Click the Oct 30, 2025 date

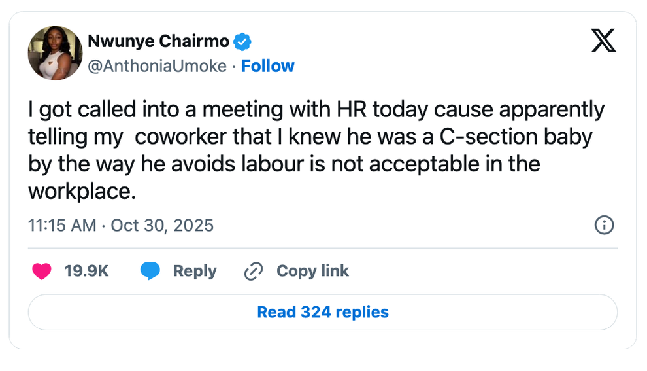pos(162,225)
